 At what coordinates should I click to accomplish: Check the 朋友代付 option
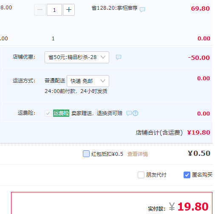pyautogui.click(x=141, y=175)
